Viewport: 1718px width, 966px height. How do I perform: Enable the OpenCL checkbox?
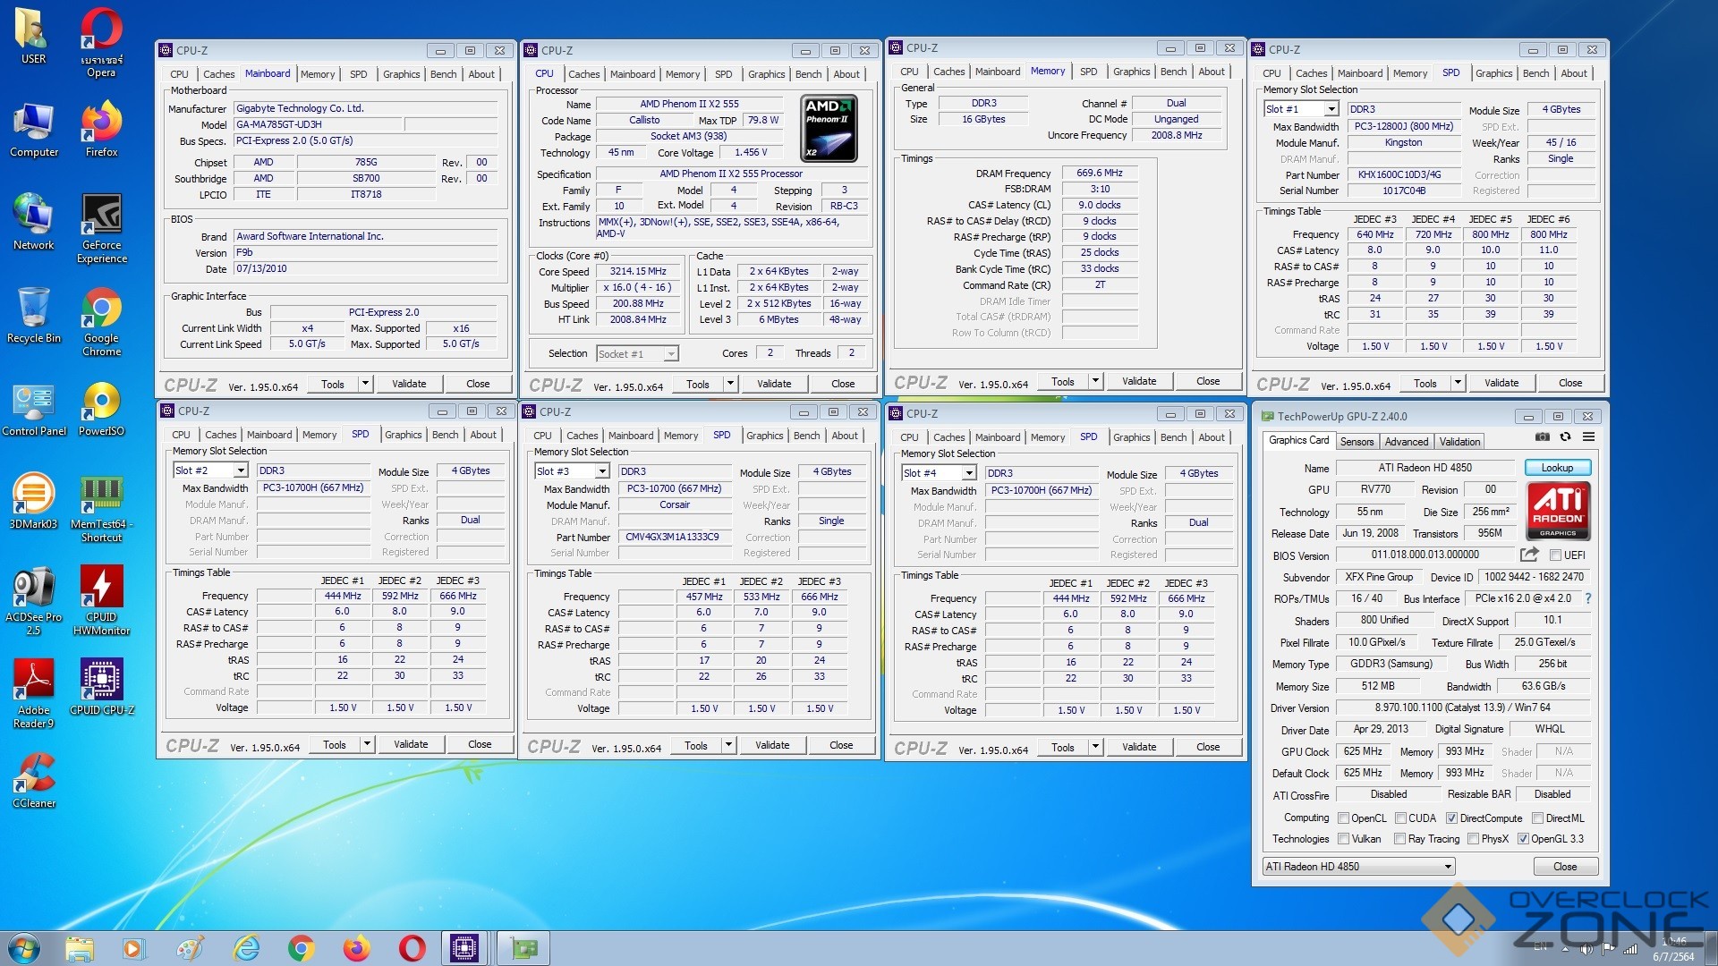[1343, 818]
